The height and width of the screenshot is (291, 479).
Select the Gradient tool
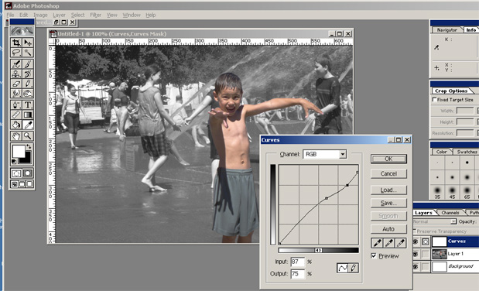coord(28,115)
